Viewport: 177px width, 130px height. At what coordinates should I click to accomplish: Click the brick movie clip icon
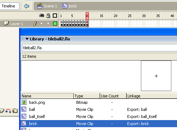coord(24,123)
